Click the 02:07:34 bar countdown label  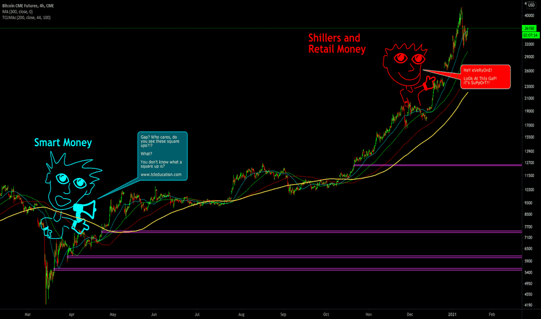[x=531, y=35]
